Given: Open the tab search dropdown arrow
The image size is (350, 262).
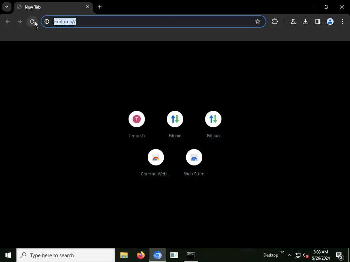Looking at the screenshot, I should (x=7, y=7).
